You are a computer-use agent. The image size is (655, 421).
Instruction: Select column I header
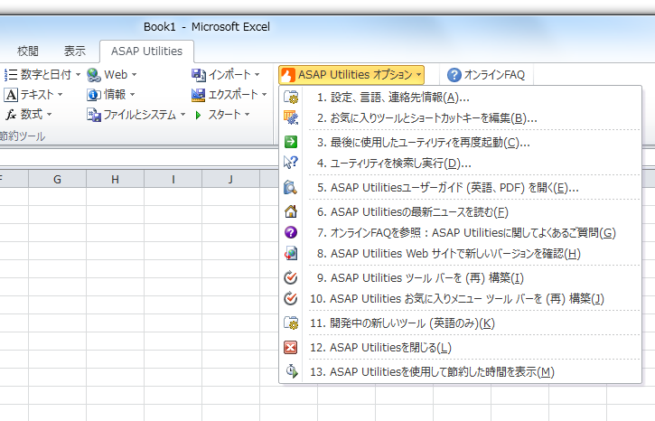(173, 179)
